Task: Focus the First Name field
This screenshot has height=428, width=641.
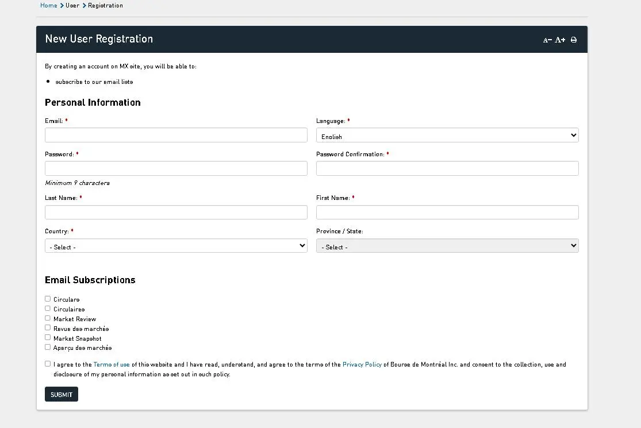Action: [x=447, y=213]
